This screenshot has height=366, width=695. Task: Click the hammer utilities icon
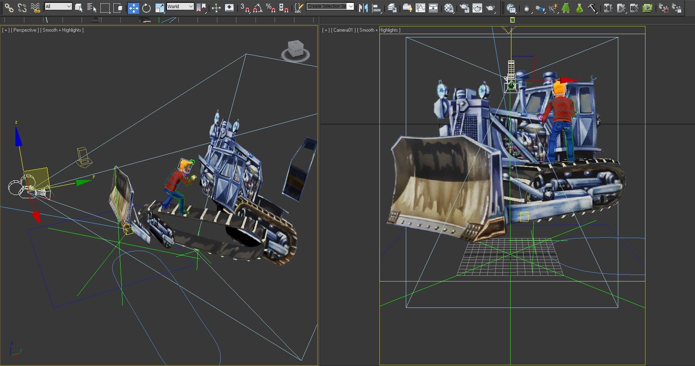(x=593, y=8)
